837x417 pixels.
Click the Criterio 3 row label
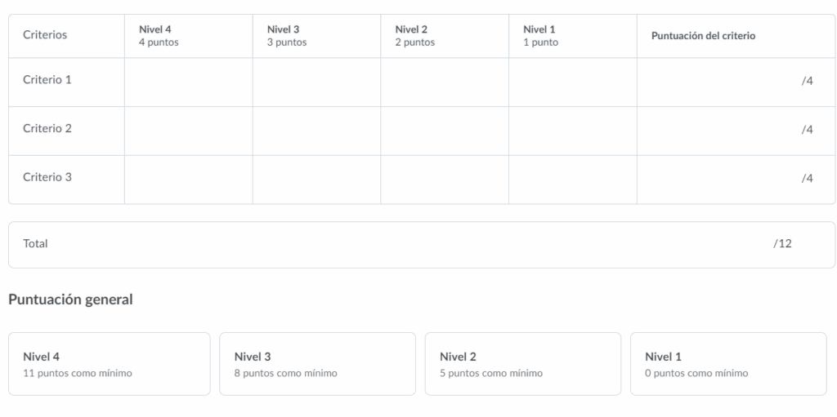47,177
